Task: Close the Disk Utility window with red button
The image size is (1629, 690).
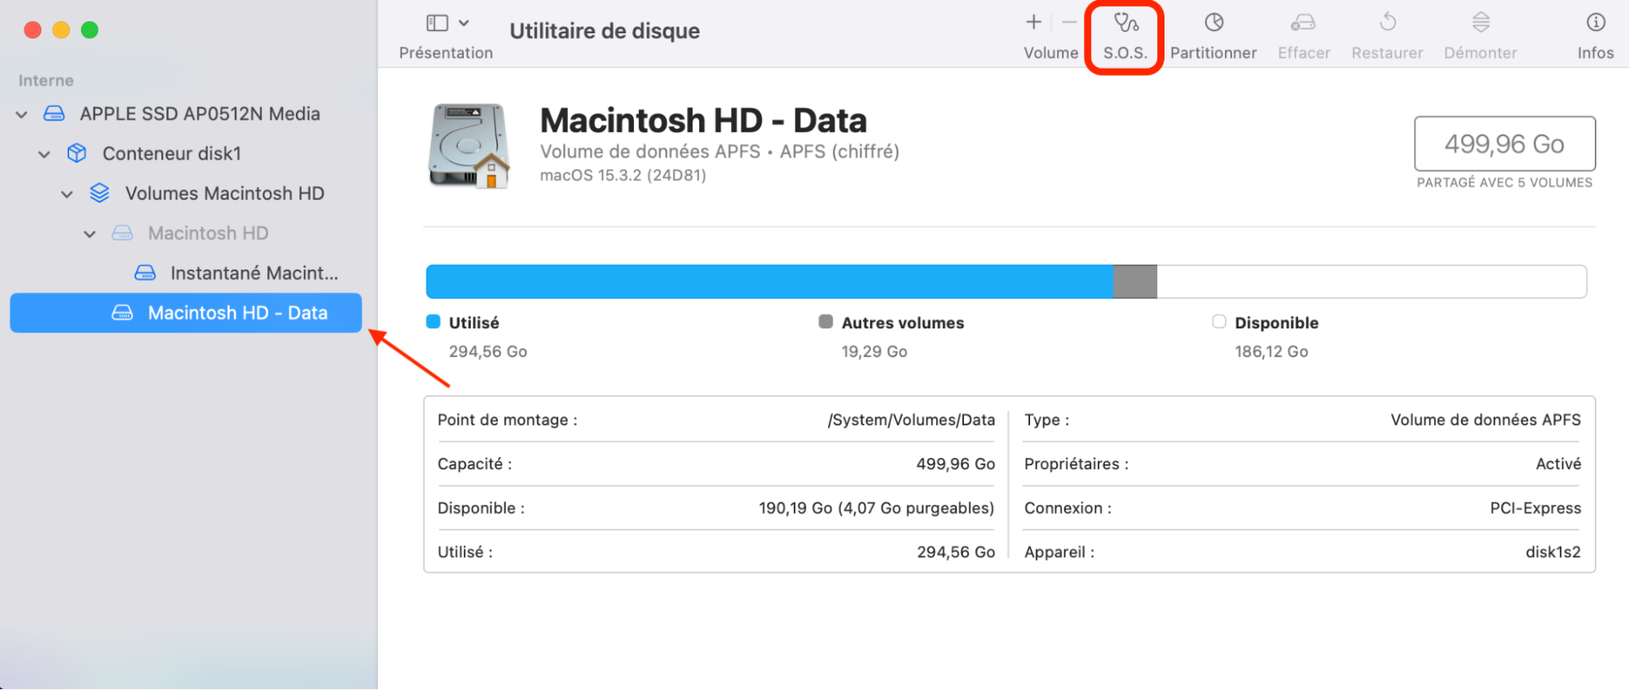Action: coord(33,30)
